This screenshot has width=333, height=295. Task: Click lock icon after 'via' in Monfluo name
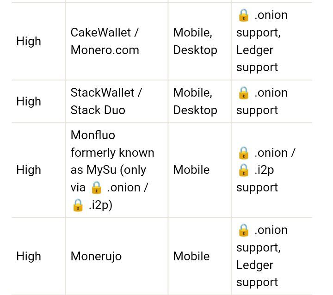tap(96, 188)
